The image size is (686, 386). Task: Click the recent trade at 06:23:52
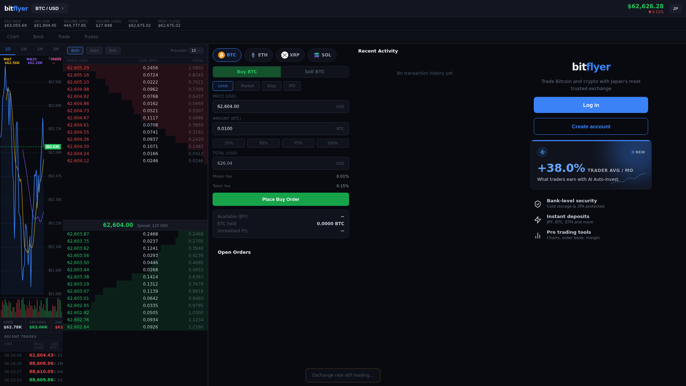(31, 380)
